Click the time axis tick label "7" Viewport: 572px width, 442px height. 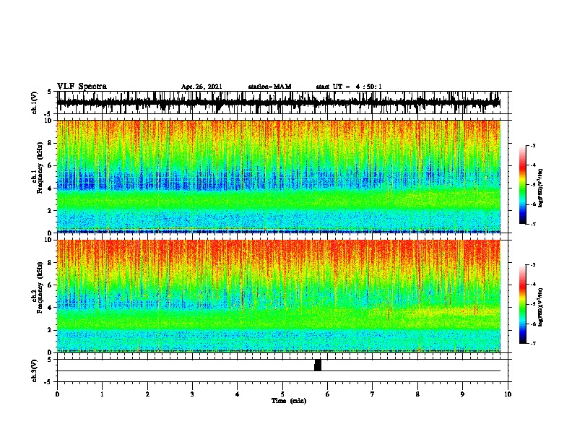pos(373,394)
